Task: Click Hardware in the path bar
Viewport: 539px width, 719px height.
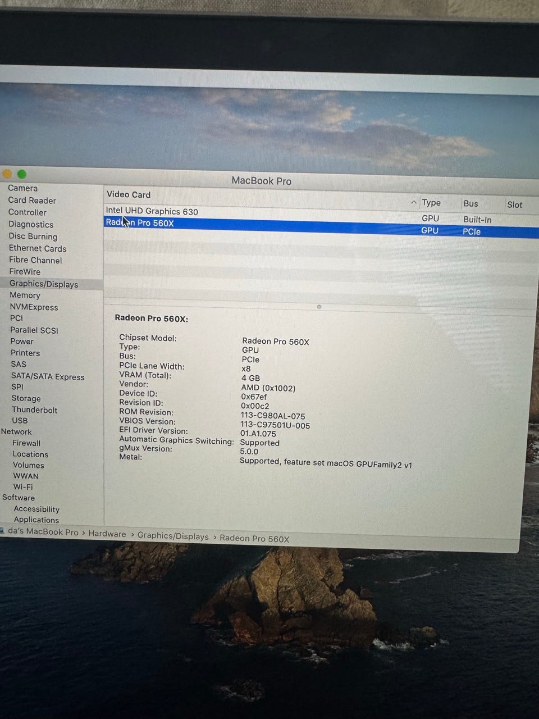Action: (107, 534)
